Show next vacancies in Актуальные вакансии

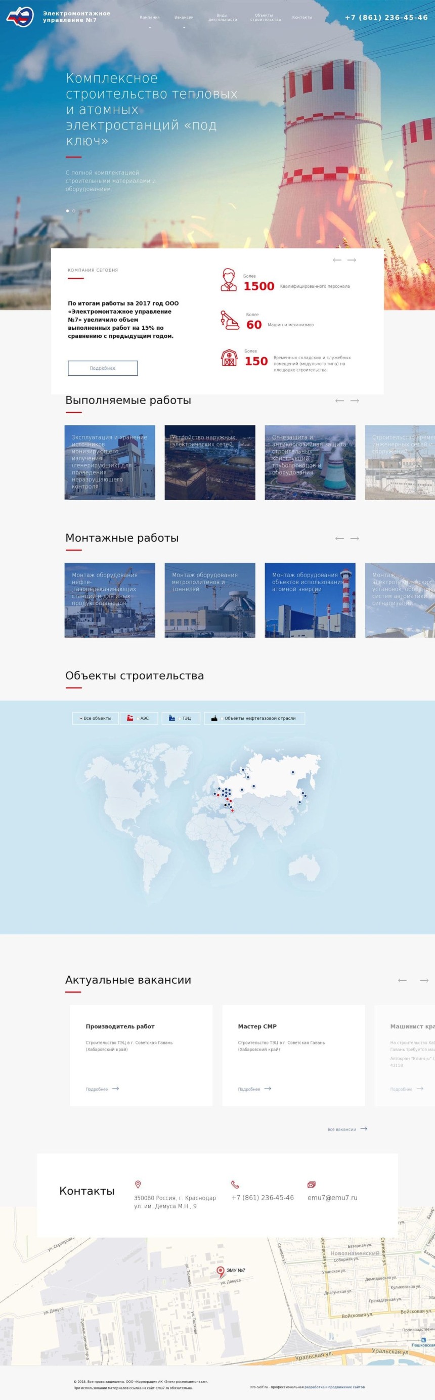424,980
